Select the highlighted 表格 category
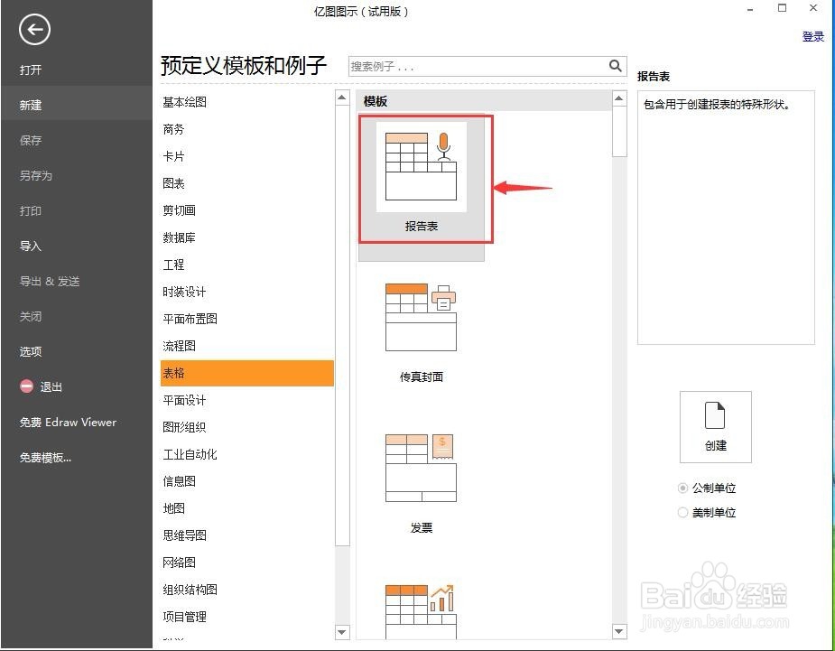The height and width of the screenshot is (651, 835). pyautogui.click(x=247, y=373)
